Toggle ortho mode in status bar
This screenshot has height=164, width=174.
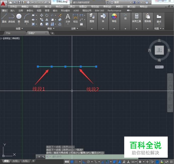[84, 162]
